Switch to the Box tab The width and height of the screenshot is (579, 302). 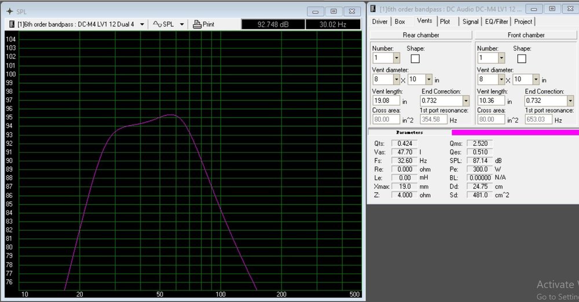pos(400,22)
